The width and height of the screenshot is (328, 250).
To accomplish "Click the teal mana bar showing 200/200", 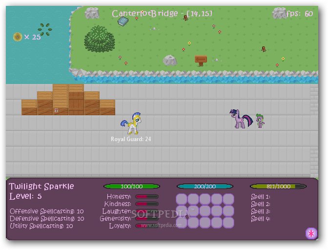I will click(205, 187).
